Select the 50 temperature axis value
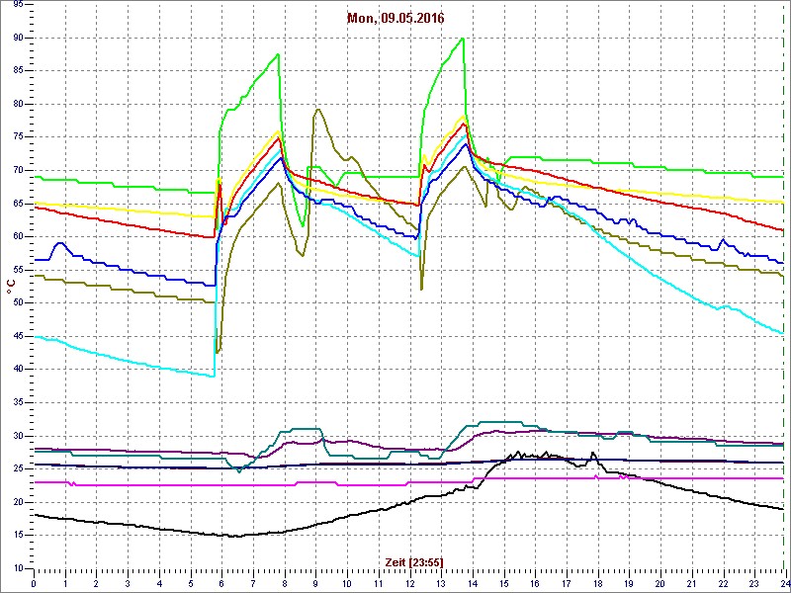 17,303
